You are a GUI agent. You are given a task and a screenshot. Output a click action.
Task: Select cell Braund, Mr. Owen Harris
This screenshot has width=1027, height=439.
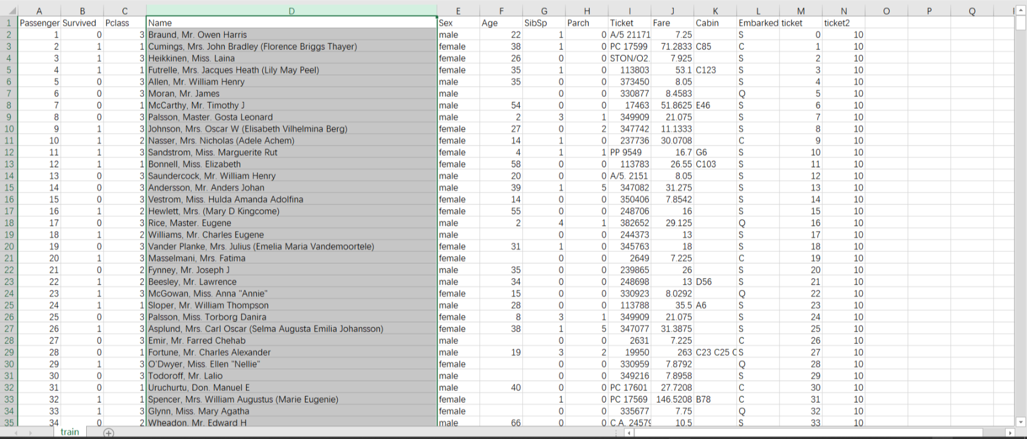tap(291, 34)
